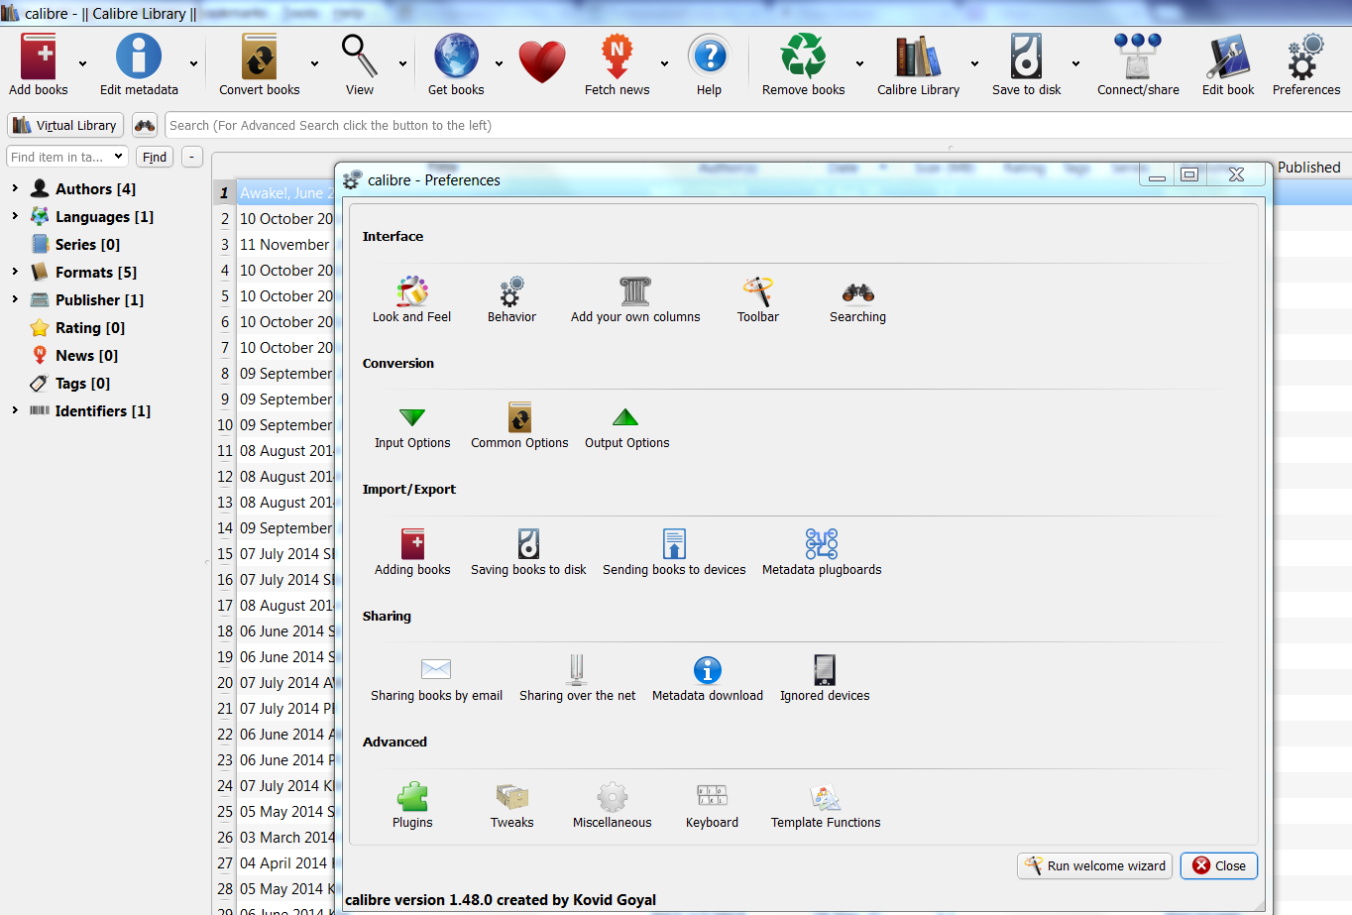The width and height of the screenshot is (1352, 915).
Task: Open Metadata download settings
Action: click(x=708, y=679)
